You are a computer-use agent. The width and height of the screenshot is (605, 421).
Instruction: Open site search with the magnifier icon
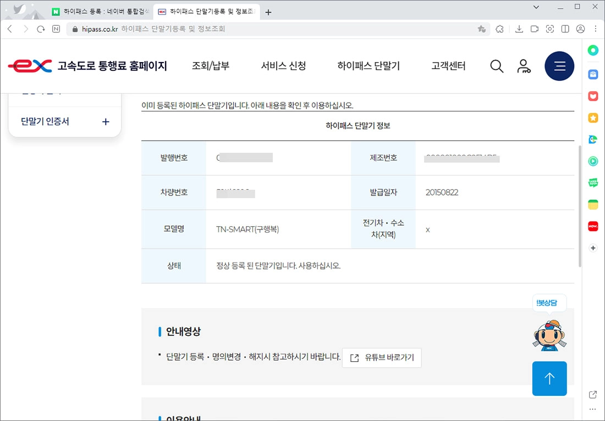tap(497, 66)
